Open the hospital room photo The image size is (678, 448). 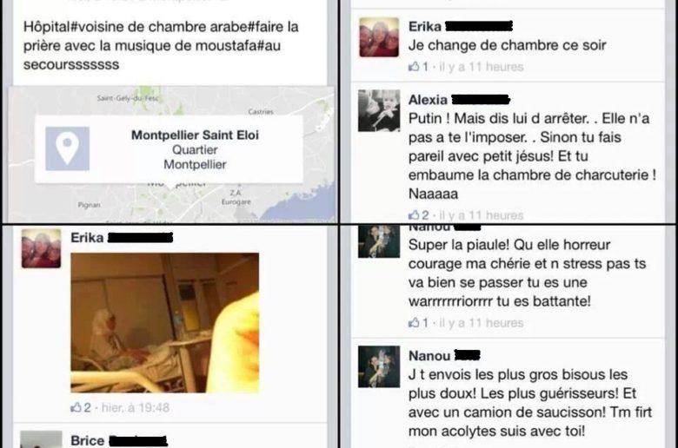[165, 323]
